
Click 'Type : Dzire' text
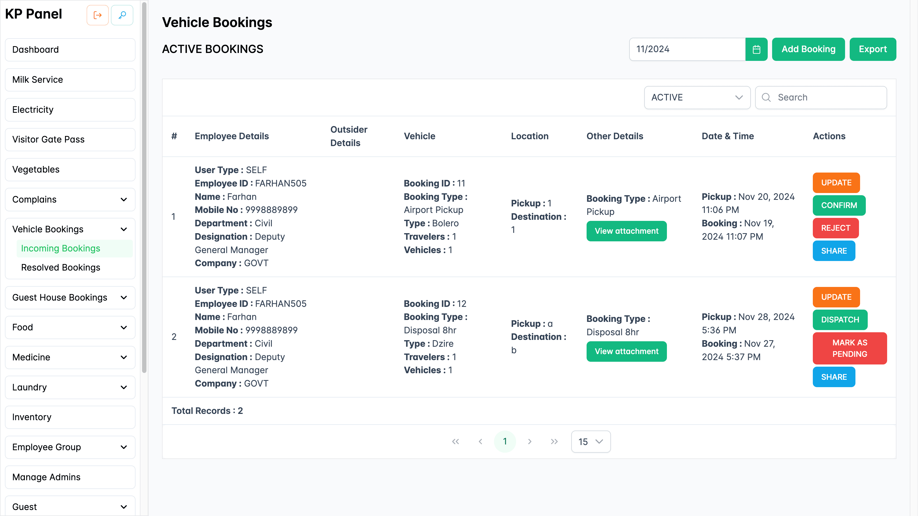pos(428,344)
